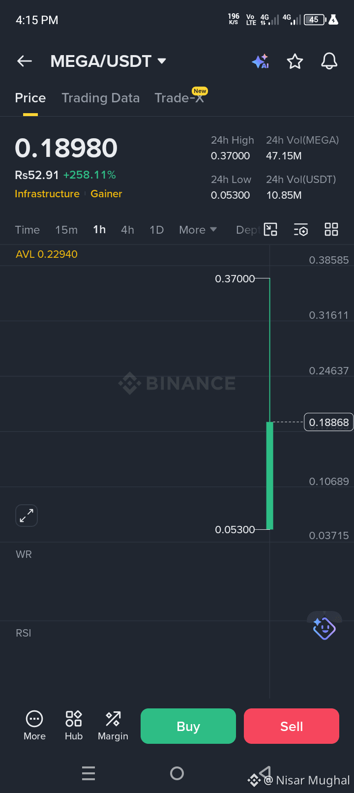Tap the +258.11% change value
Screen dimensions: 354x793
tap(89, 175)
